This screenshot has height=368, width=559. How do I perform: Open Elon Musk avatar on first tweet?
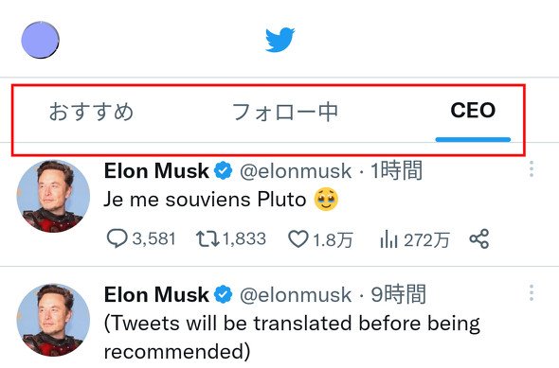click(53, 196)
